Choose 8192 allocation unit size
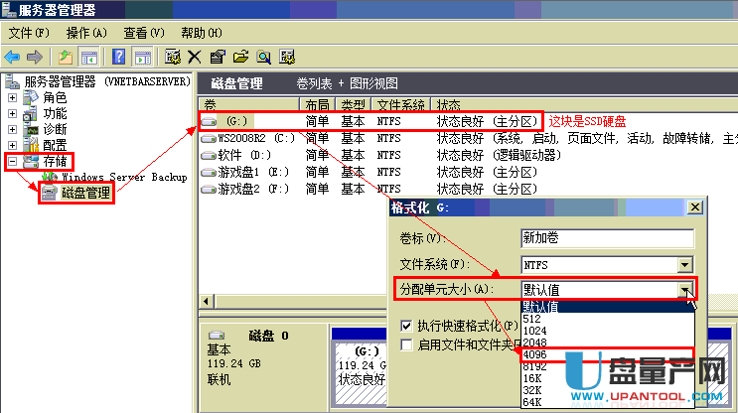This screenshot has width=738, height=413. pyautogui.click(x=608, y=366)
